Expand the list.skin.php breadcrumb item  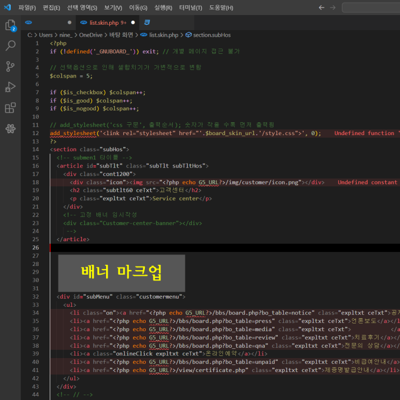(163, 35)
